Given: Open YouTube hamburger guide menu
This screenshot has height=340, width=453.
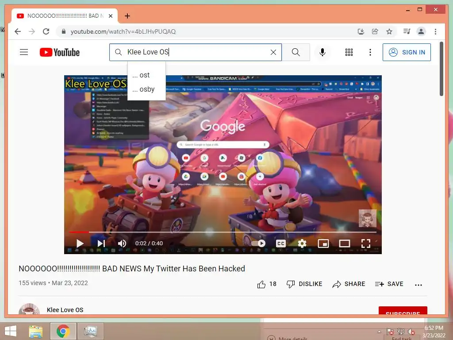Looking at the screenshot, I should click(24, 52).
